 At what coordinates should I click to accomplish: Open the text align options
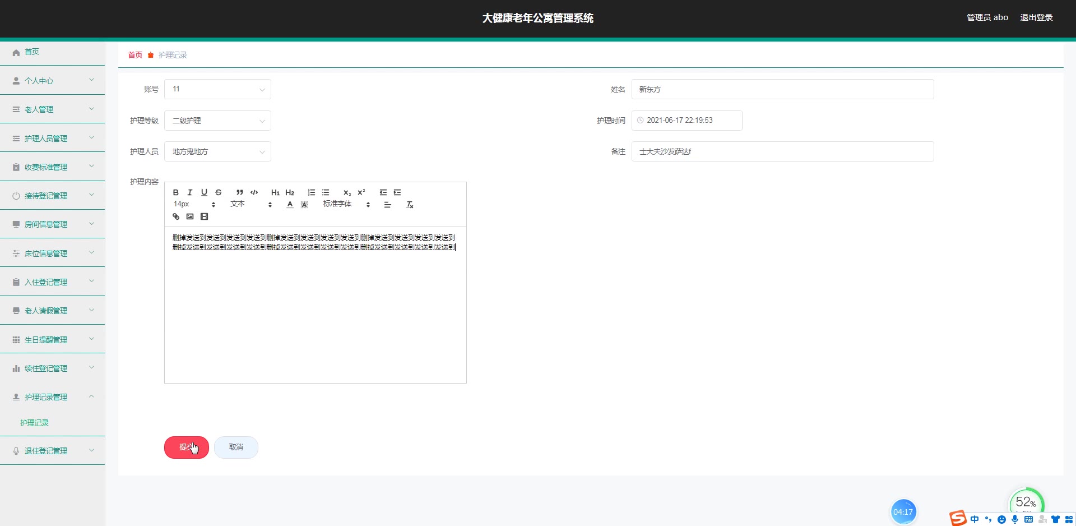[x=387, y=205]
